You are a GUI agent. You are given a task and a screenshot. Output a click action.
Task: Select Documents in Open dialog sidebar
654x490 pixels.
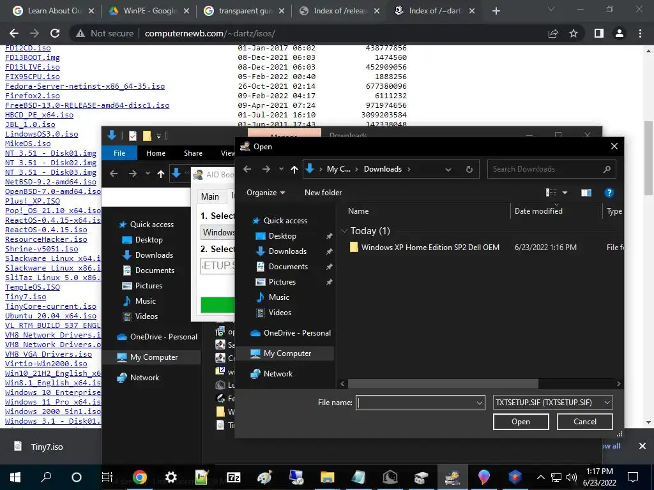point(288,267)
